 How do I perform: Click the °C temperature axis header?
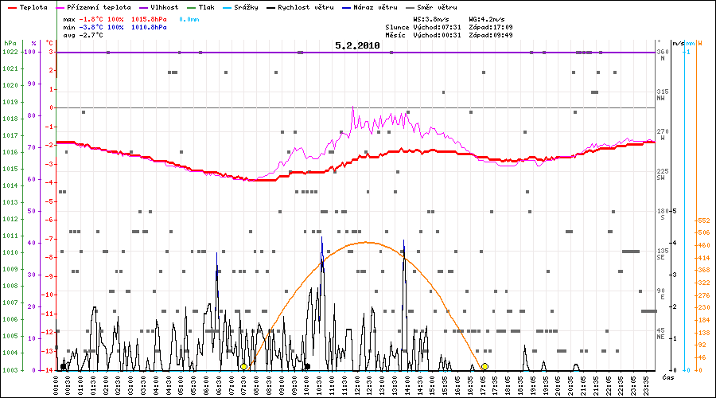click(x=49, y=43)
